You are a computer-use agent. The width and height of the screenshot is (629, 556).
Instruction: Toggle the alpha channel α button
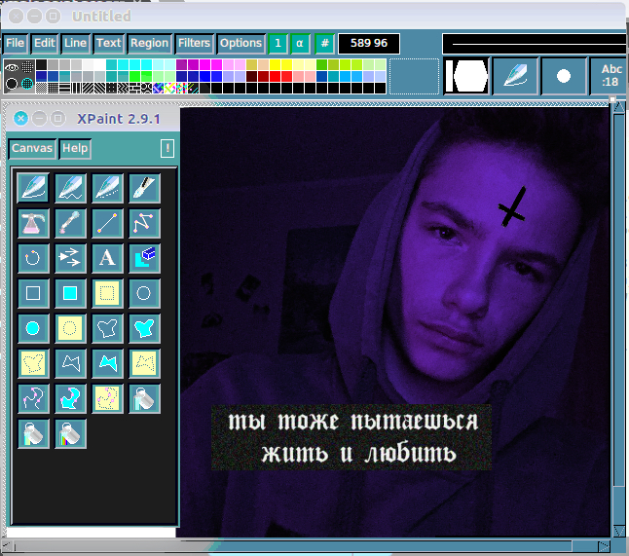300,43
